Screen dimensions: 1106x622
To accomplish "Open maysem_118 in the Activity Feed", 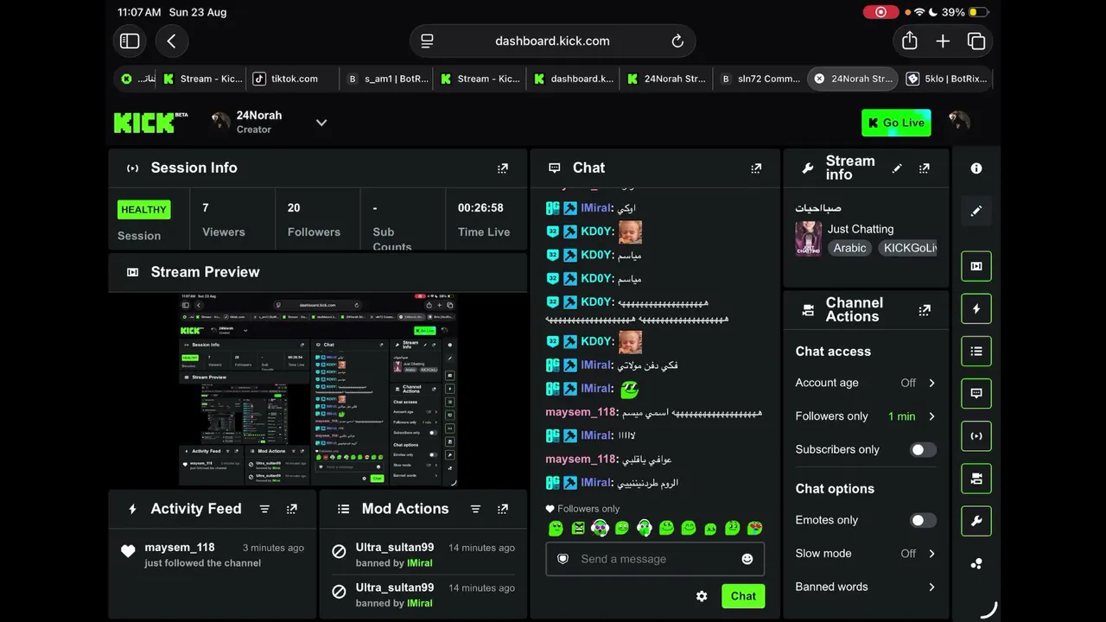I will tap(180, 548).
